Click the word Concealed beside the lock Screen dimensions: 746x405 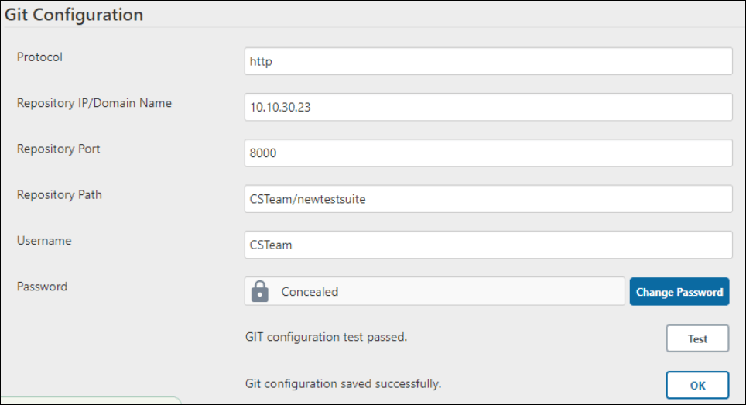coord(310,292)
